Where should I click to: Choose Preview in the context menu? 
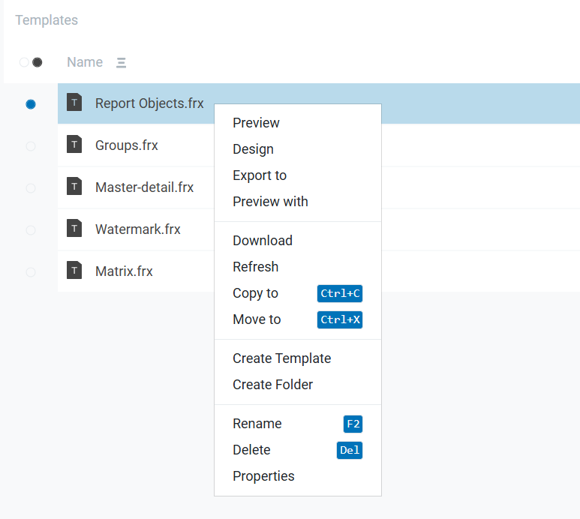pos(256,123)
